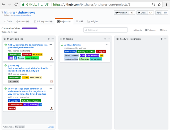Screen dimensions: 170x131
Task: Switch to the Code tab
Action: click(8, 21)
